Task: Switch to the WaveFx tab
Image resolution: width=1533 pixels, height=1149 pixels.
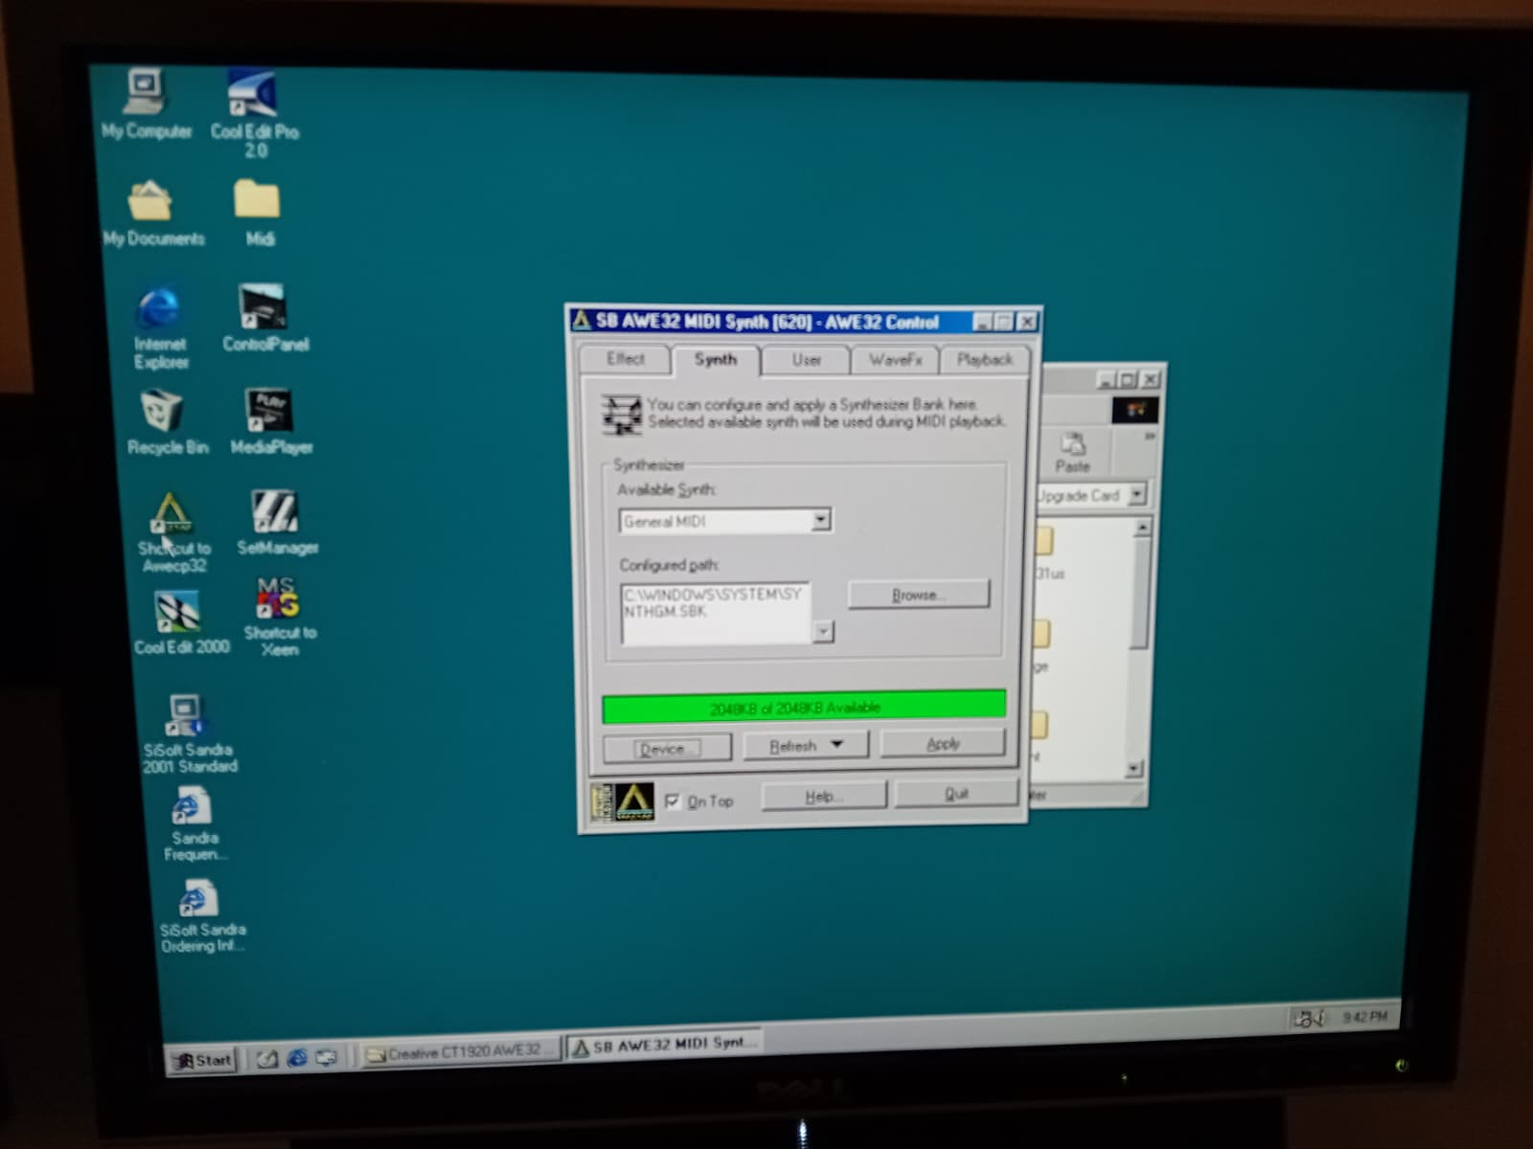Action: point(895,360)
